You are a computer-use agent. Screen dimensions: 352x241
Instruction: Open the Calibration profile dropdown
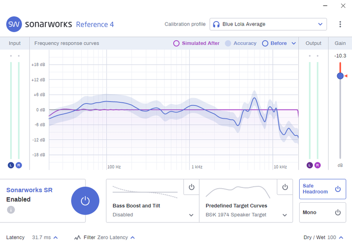click(268, 24)
